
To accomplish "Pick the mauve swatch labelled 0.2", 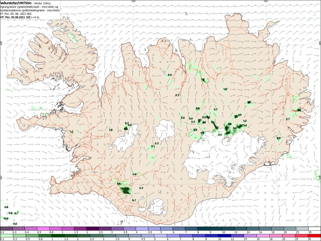I will click(x=6, y=228).
